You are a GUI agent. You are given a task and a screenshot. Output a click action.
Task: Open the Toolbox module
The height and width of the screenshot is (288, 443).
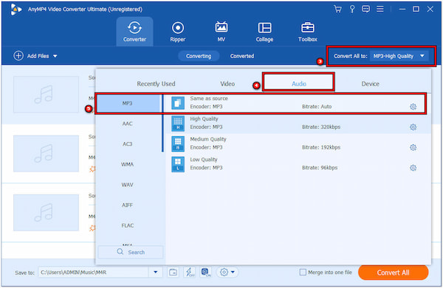click(308, 32)
